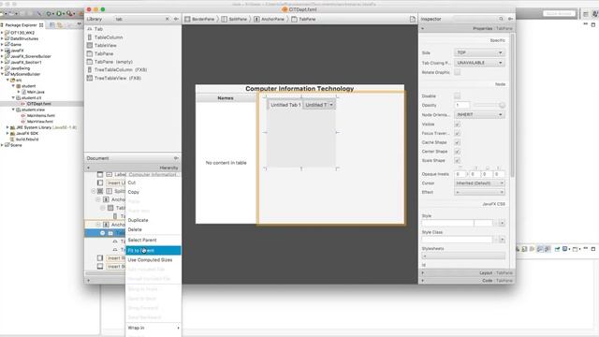Open the Wrap in submenu
This screenshot has height=337, width=599.
pos(153,328)
